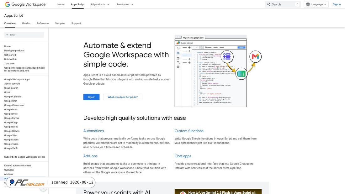This screenshot has width=345, height=194.
Task: Click the executions list icon in illustrated editor
Action: click(x=178, y=62)
